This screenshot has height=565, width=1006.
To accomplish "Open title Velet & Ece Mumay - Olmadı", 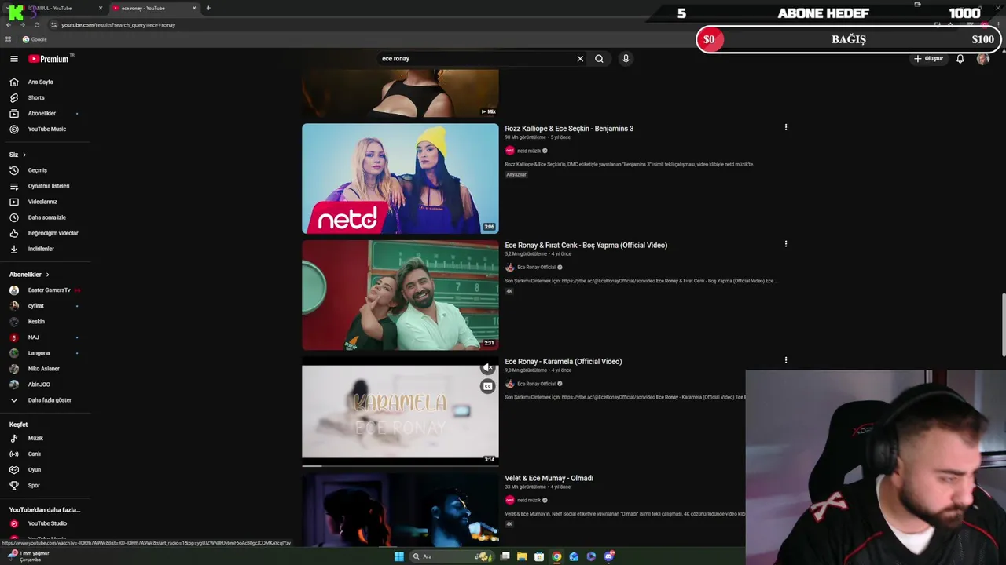I will (549, 478).
